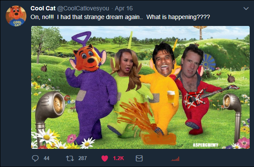Retweet using the retweet arrows icon

click(x=70, y=158)
